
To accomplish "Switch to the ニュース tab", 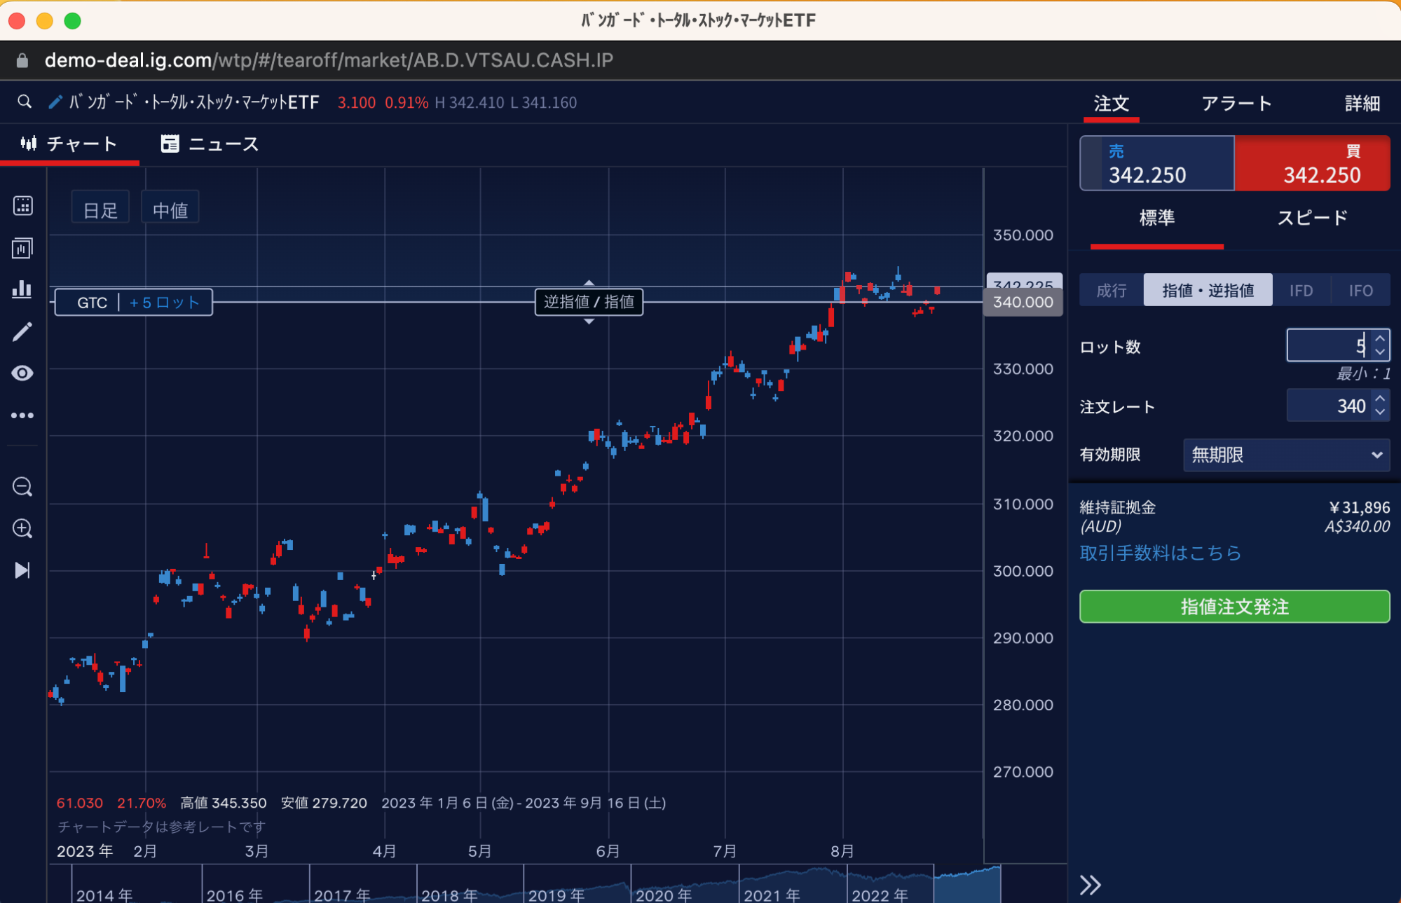I will coord(210,144).
